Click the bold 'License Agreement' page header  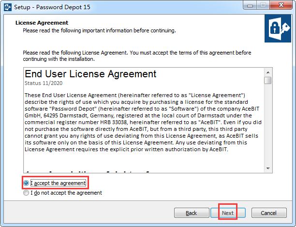[x=42, y=23]
